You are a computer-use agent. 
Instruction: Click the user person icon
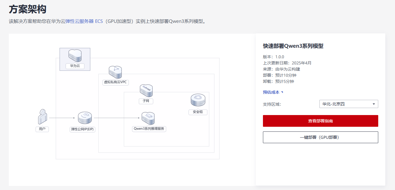point(43,117)
